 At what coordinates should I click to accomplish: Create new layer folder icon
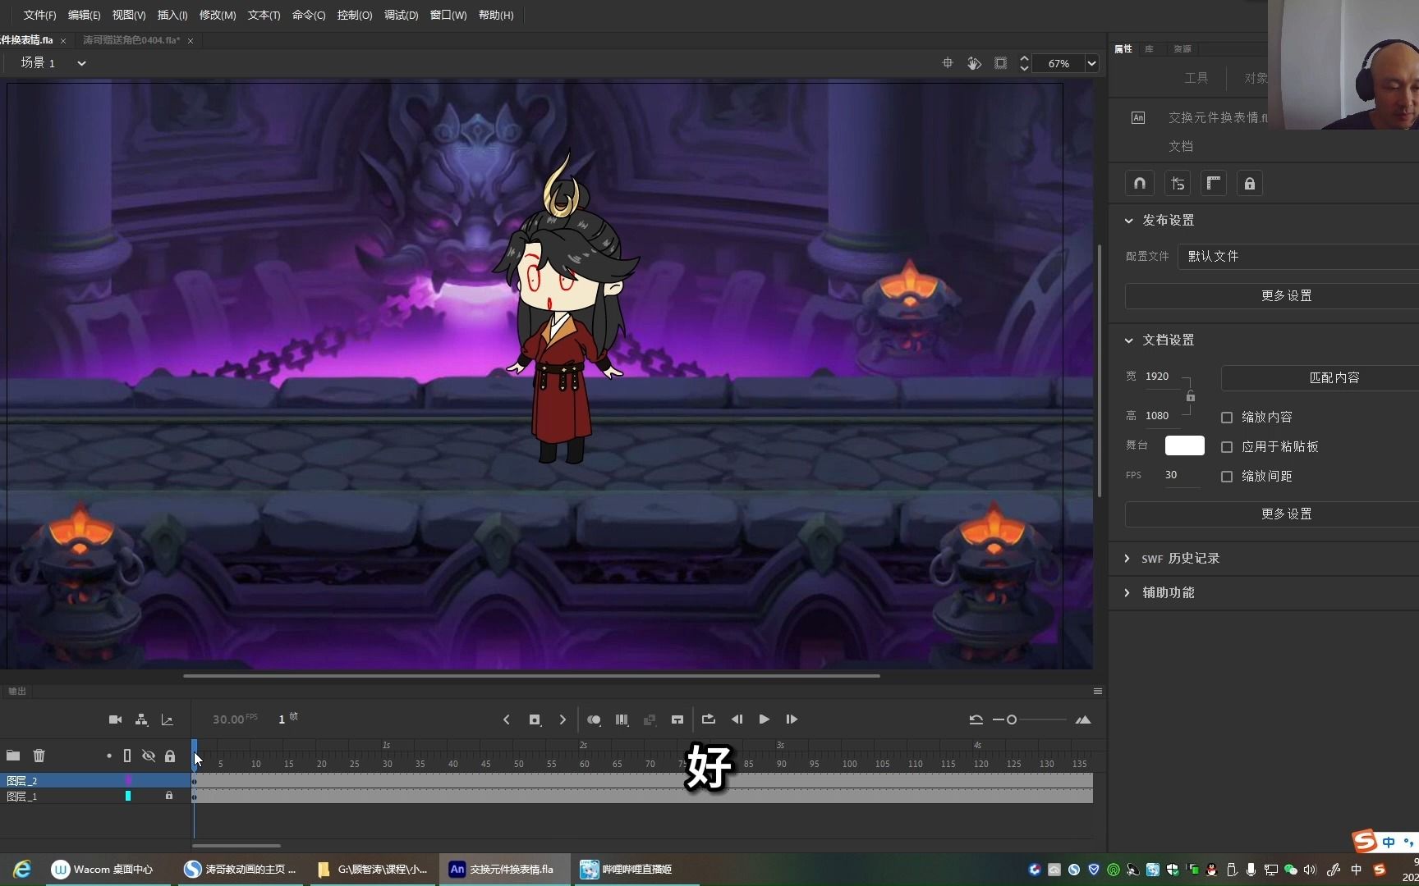point(13,756)
